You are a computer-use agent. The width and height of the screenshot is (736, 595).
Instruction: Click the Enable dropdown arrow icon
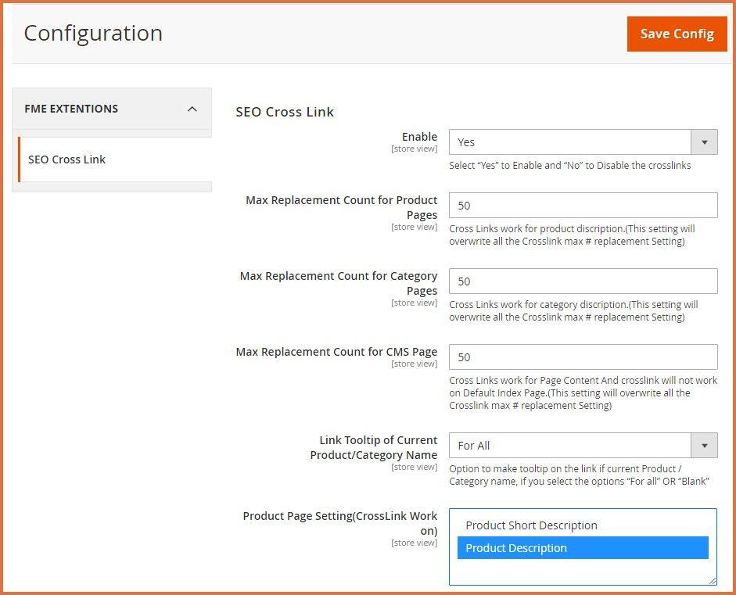pyautogui.click(x=704, y=142)
